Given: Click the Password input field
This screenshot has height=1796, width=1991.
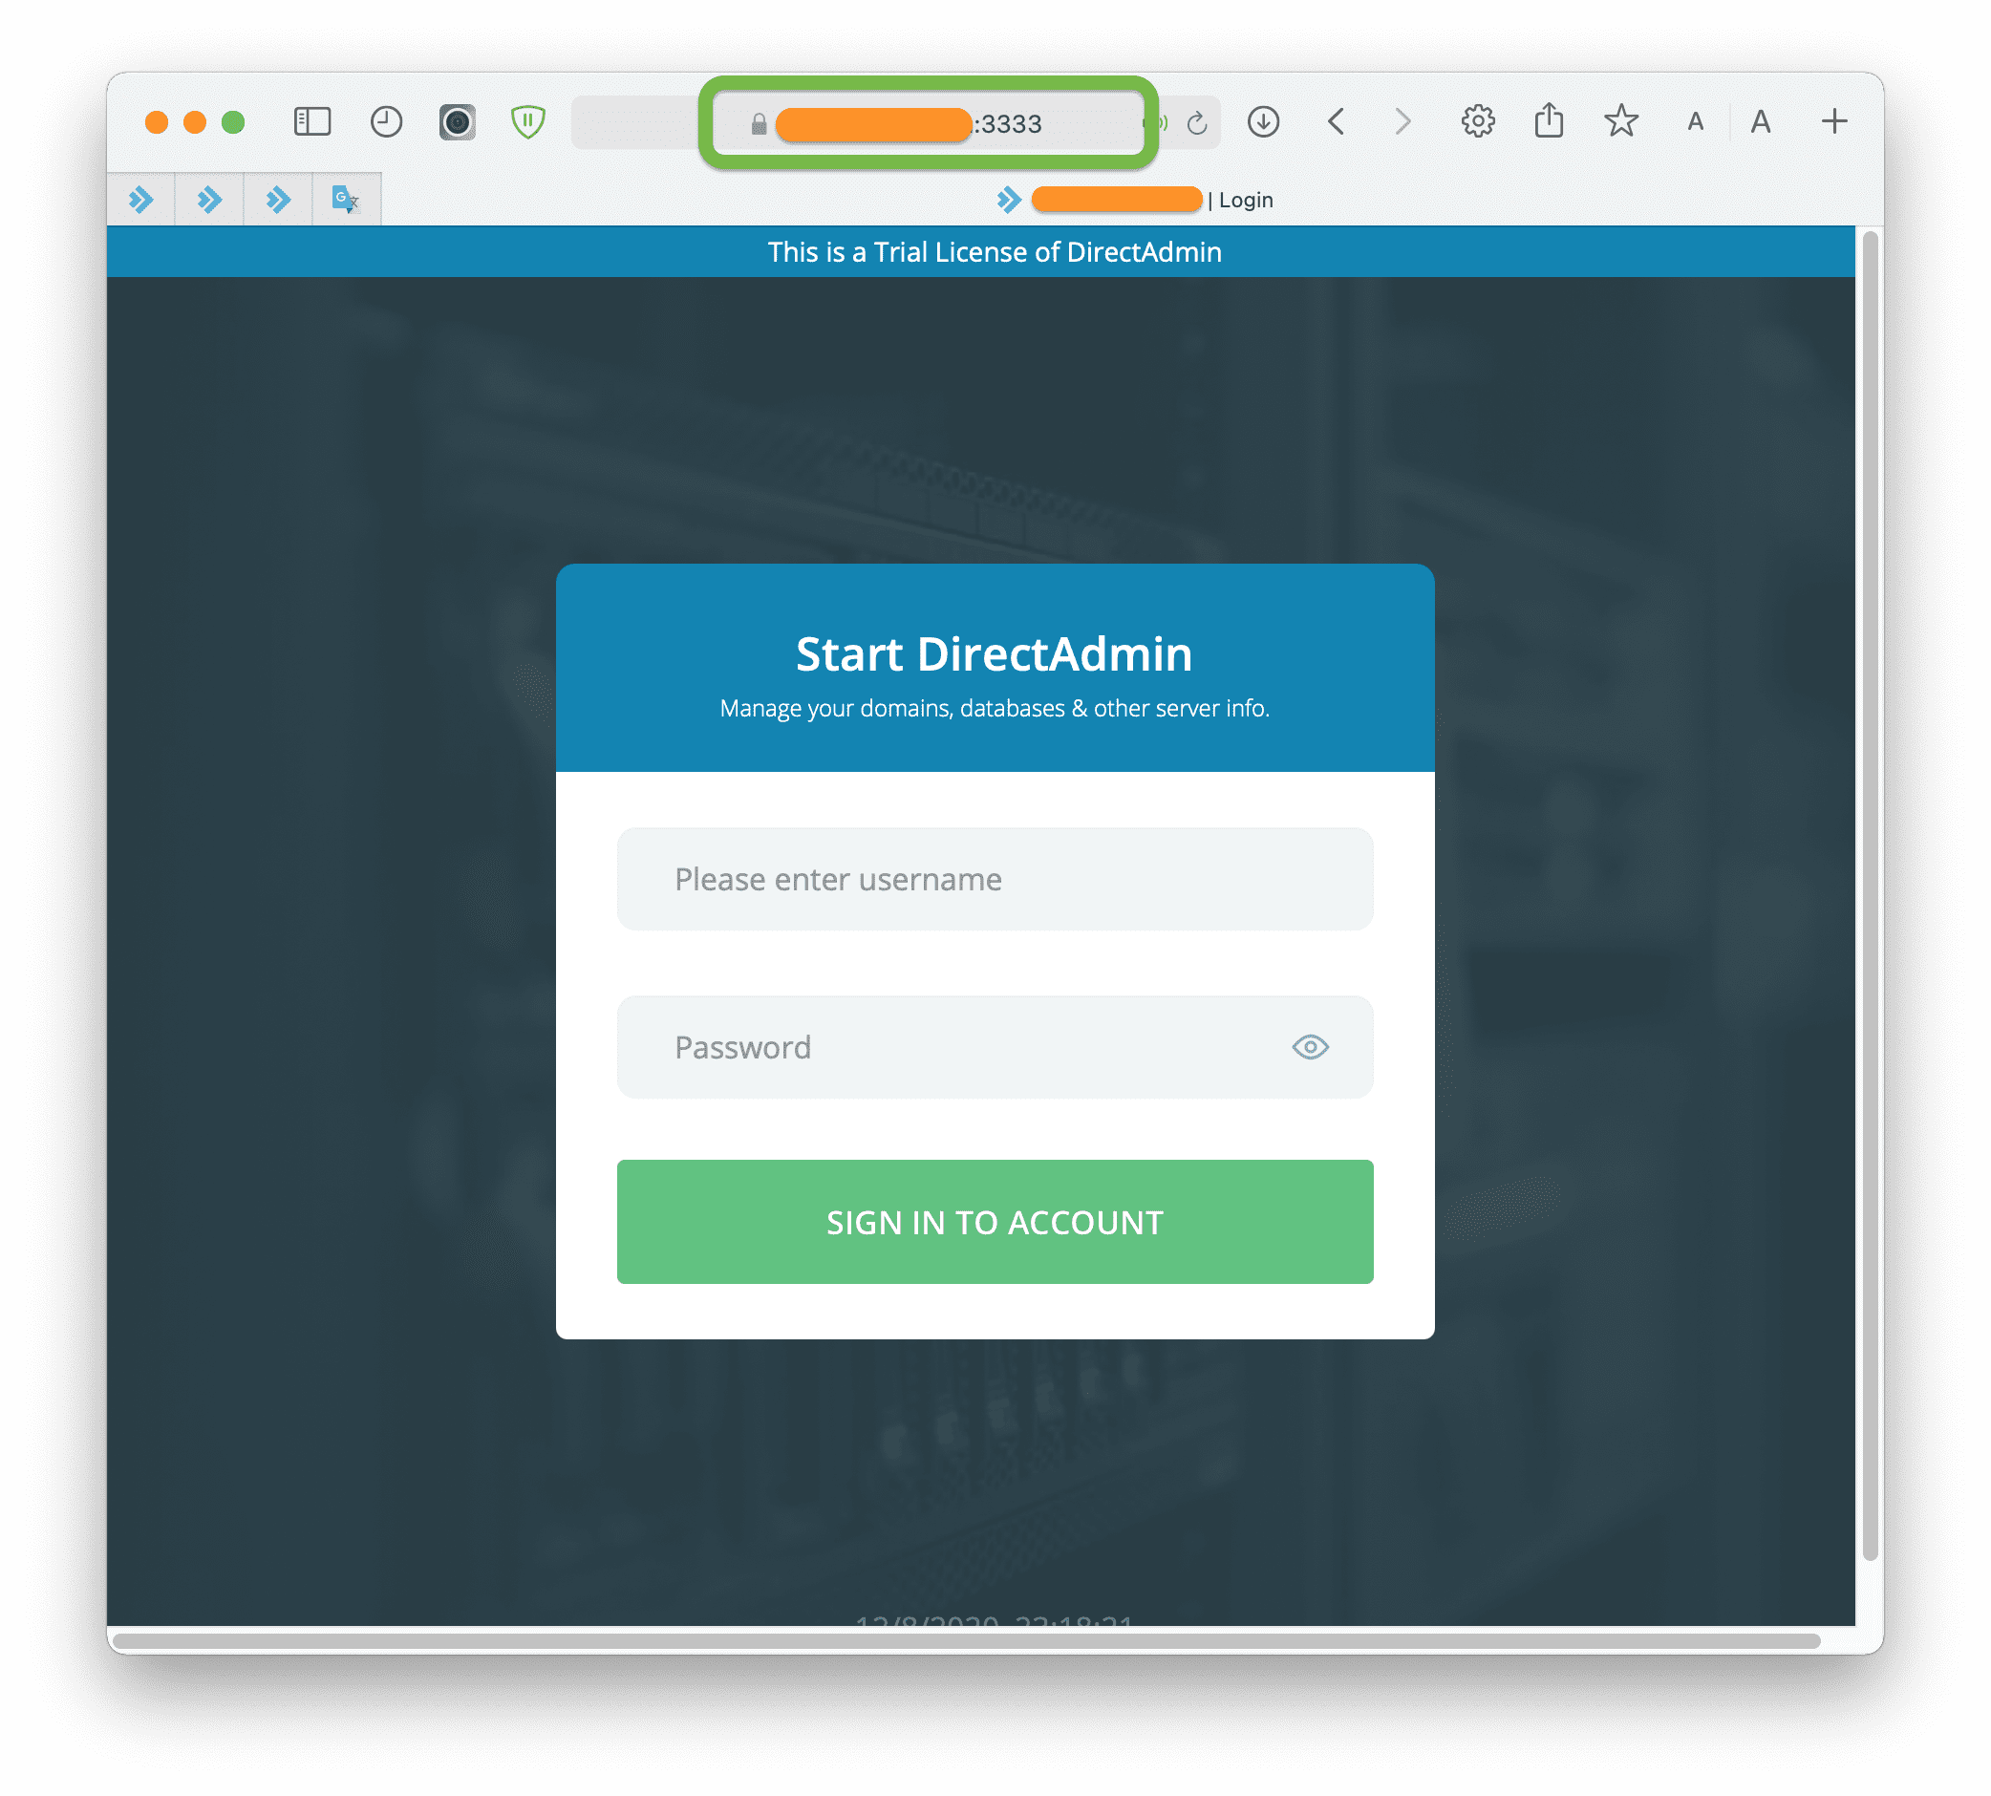Looking at the screenshot, I should pyautogui.click(x=995, y=1045).
